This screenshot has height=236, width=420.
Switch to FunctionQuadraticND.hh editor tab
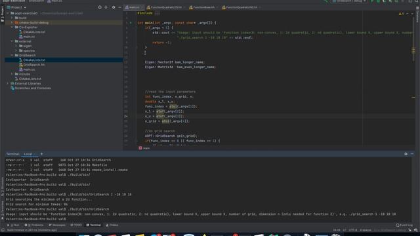tap(240, 7)
